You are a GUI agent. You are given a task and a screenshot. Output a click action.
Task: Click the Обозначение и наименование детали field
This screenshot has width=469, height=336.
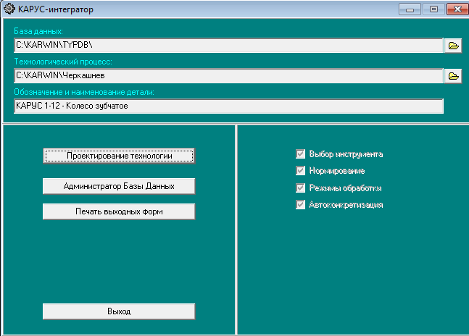point(228,106)
